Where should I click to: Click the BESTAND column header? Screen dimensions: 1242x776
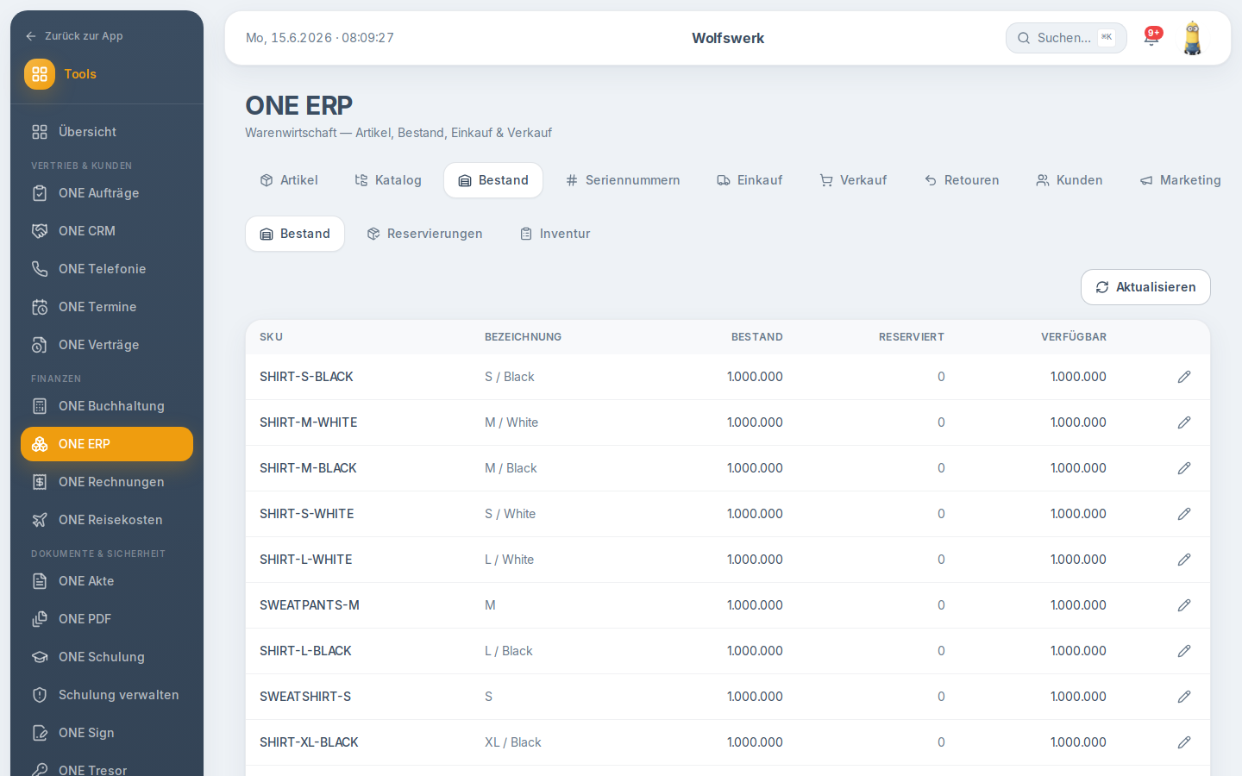(x=757, y=337)
